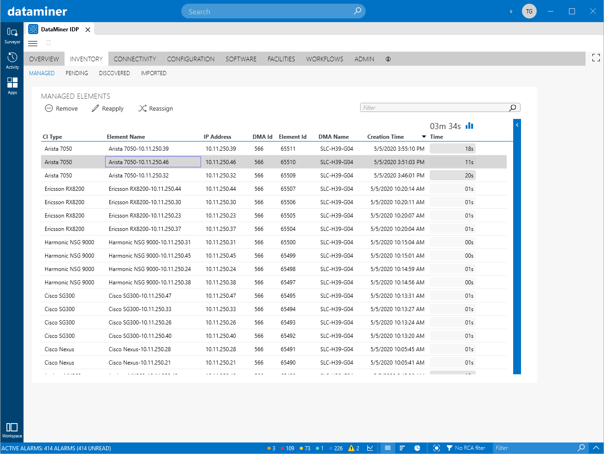Click the managed elements Filter field
This screenshot has height=454, width=604.
coord(440,108)
